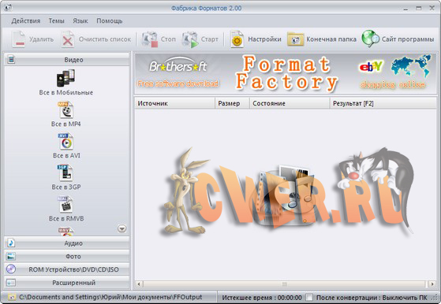Choose the Все в AVI converter icon
Screen dimensions: 441x304
point(66,141)
